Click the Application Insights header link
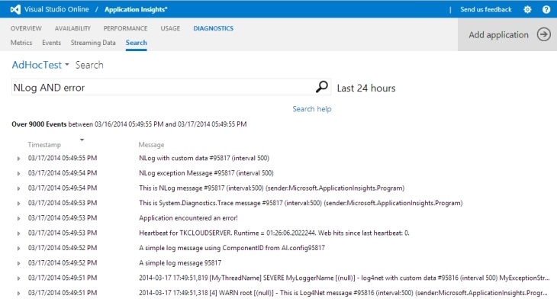The width and height of the screenshot is (557, 299). click(x=136, y=10)
